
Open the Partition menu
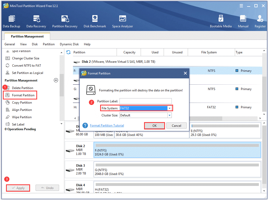tap(49, 44)
